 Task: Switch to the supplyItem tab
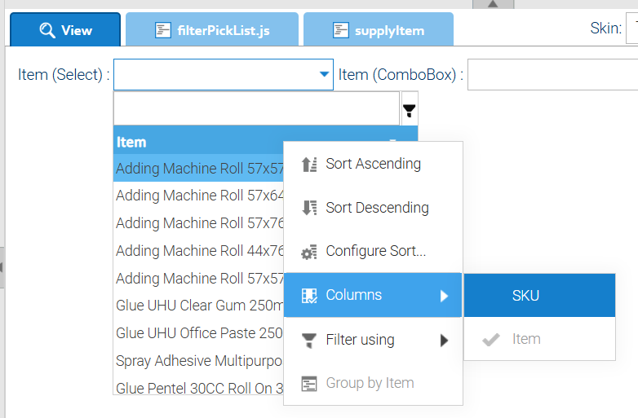pyautogui.click(x=379, y=31)
